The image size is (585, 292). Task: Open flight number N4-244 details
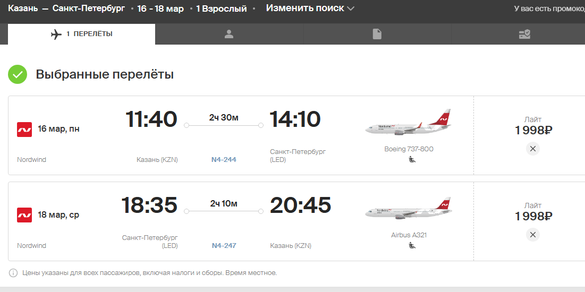coord(224,159)
